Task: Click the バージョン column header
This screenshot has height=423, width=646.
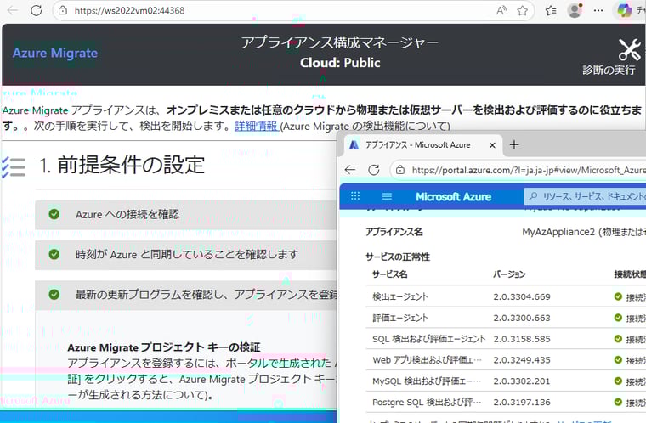Action: click(x=509, y=274)
